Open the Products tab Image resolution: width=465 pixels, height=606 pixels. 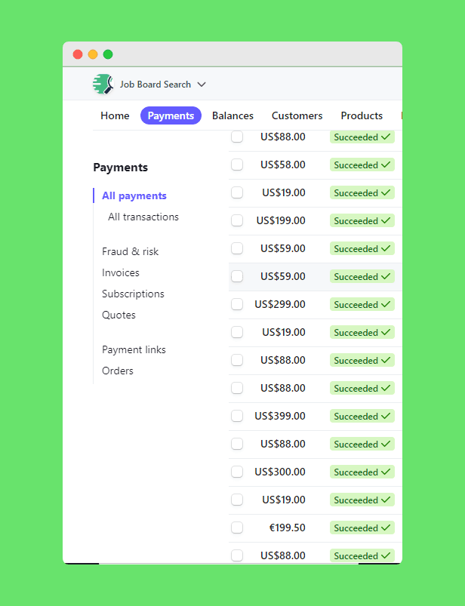(x=362, y=115)
